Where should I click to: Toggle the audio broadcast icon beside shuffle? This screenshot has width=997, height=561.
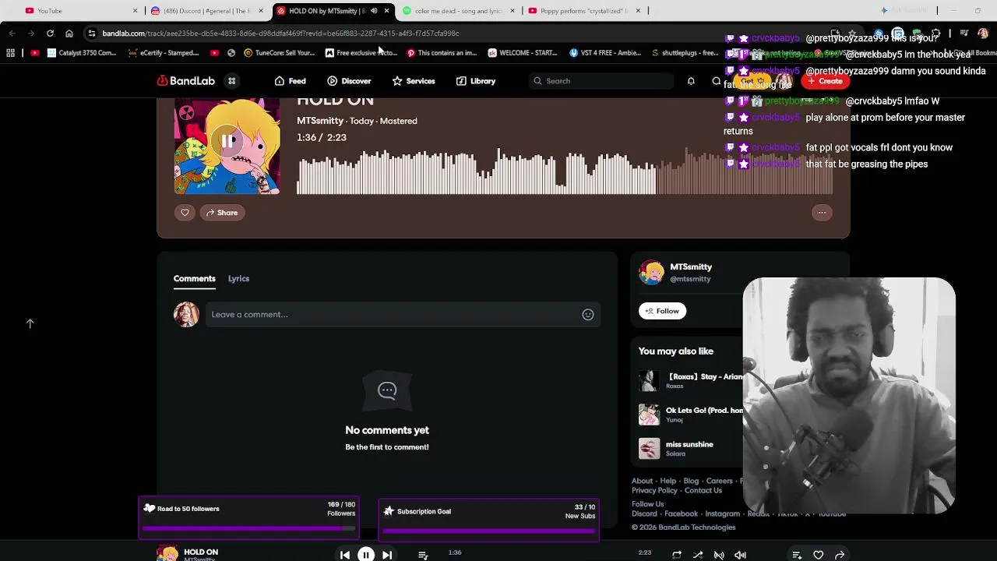(719, 555)
